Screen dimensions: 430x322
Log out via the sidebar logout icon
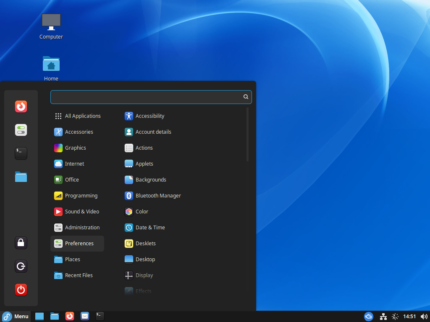pyautogui.click(x=21, y=266)
